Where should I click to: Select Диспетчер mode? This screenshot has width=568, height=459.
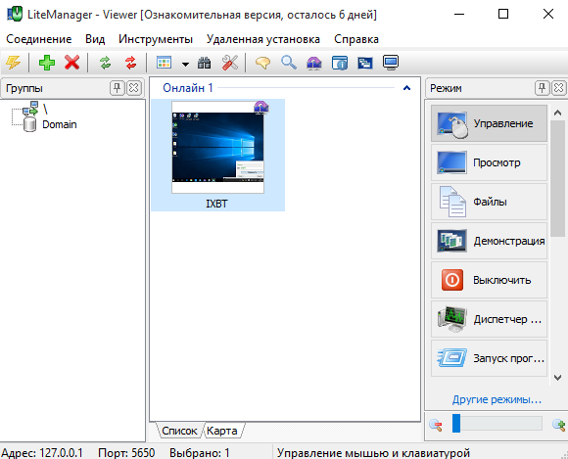click(x=489, y=319)
